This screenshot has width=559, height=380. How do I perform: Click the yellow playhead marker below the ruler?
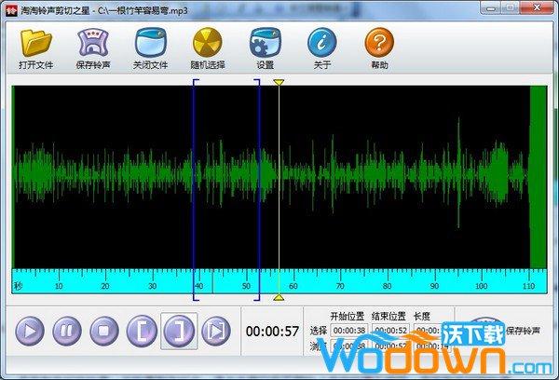pyautogui.click(x=279, y=297)
